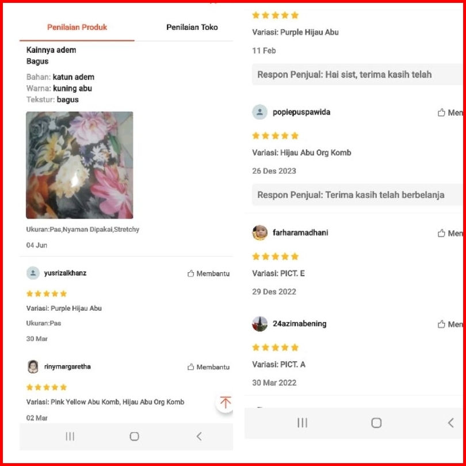Like farharamadhani's review with thumbs-up

coord(450,234)
